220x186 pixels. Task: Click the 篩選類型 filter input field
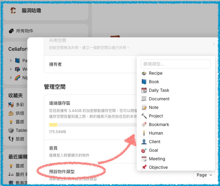pyautogui.click(x=176, y=64)
